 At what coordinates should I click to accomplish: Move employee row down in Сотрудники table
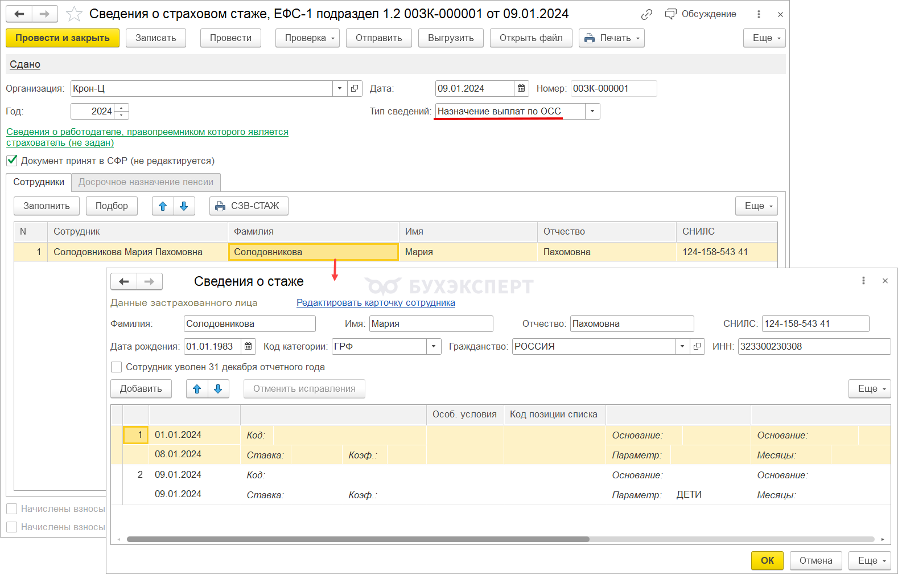coord(184,206)
